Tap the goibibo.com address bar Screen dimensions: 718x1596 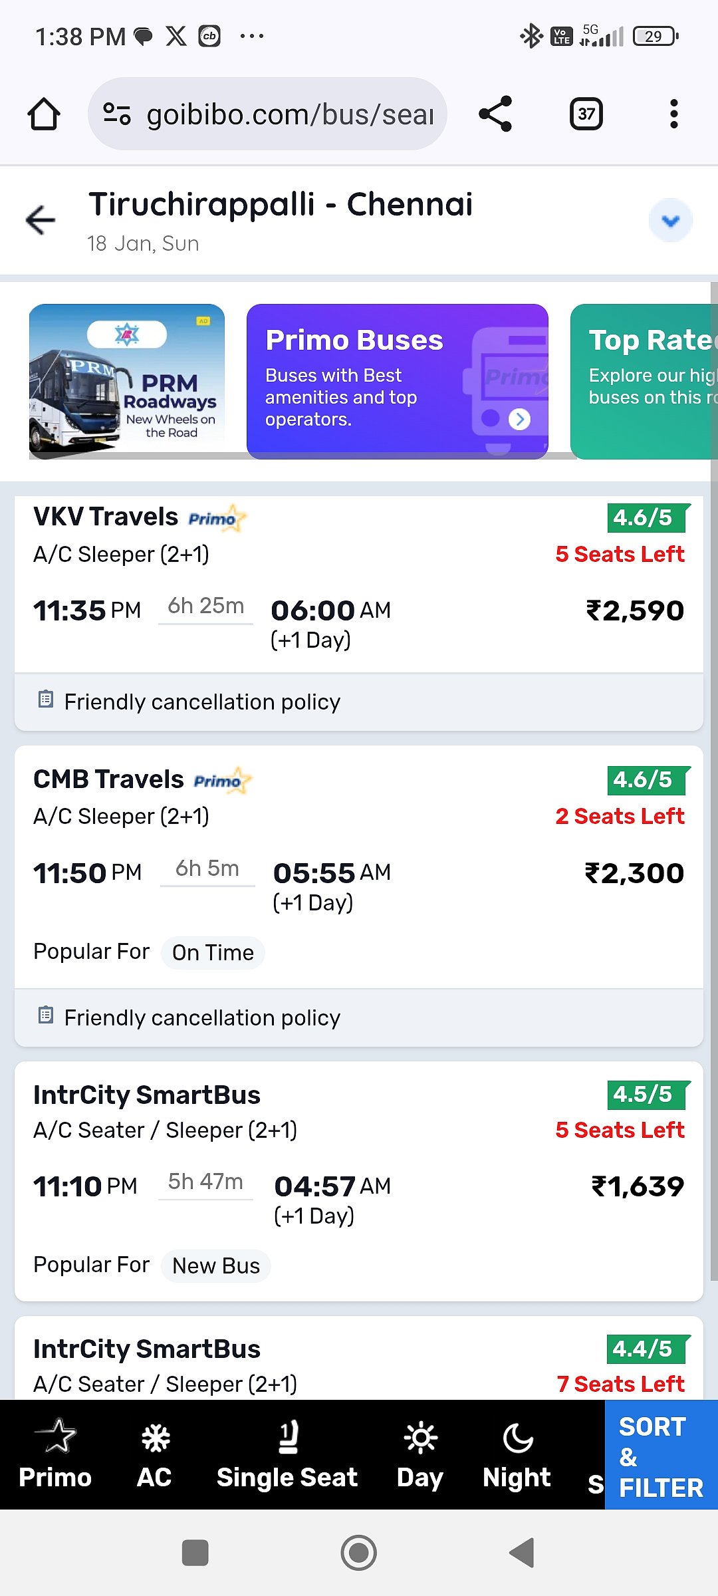click(x=289, y=114)
